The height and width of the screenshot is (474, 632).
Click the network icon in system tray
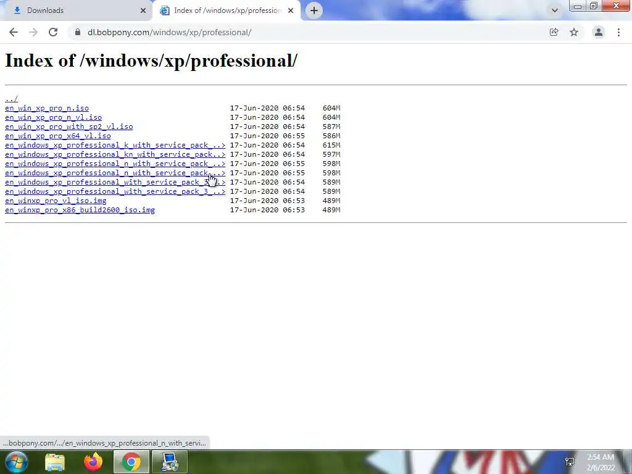click(570, 462)
